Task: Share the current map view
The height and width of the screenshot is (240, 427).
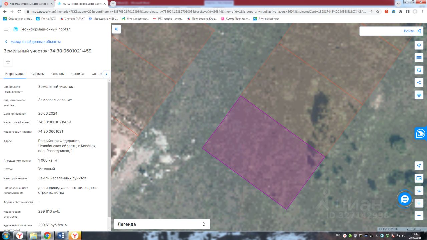Action: 419,82
